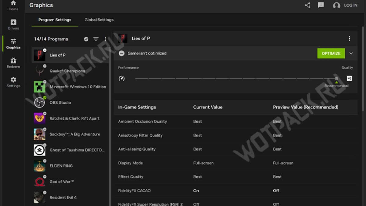Open the Settings gear in sidebar
Image resolution: width=366 pixels, height=206 pixels.
[x=13, y=82]
